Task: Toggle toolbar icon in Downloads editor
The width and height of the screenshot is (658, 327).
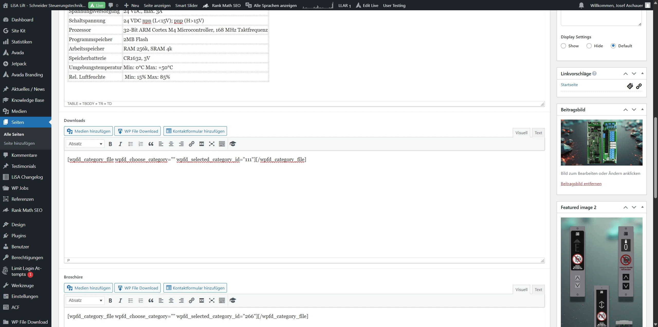Action: pyautogui.click(x=222, y=144)
